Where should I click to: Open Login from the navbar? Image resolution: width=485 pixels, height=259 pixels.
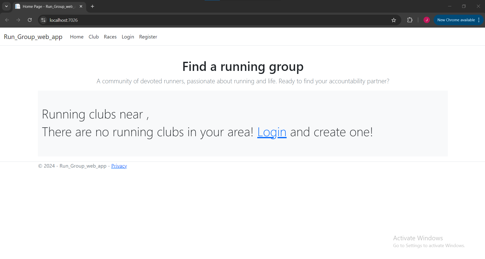[128, 37]
